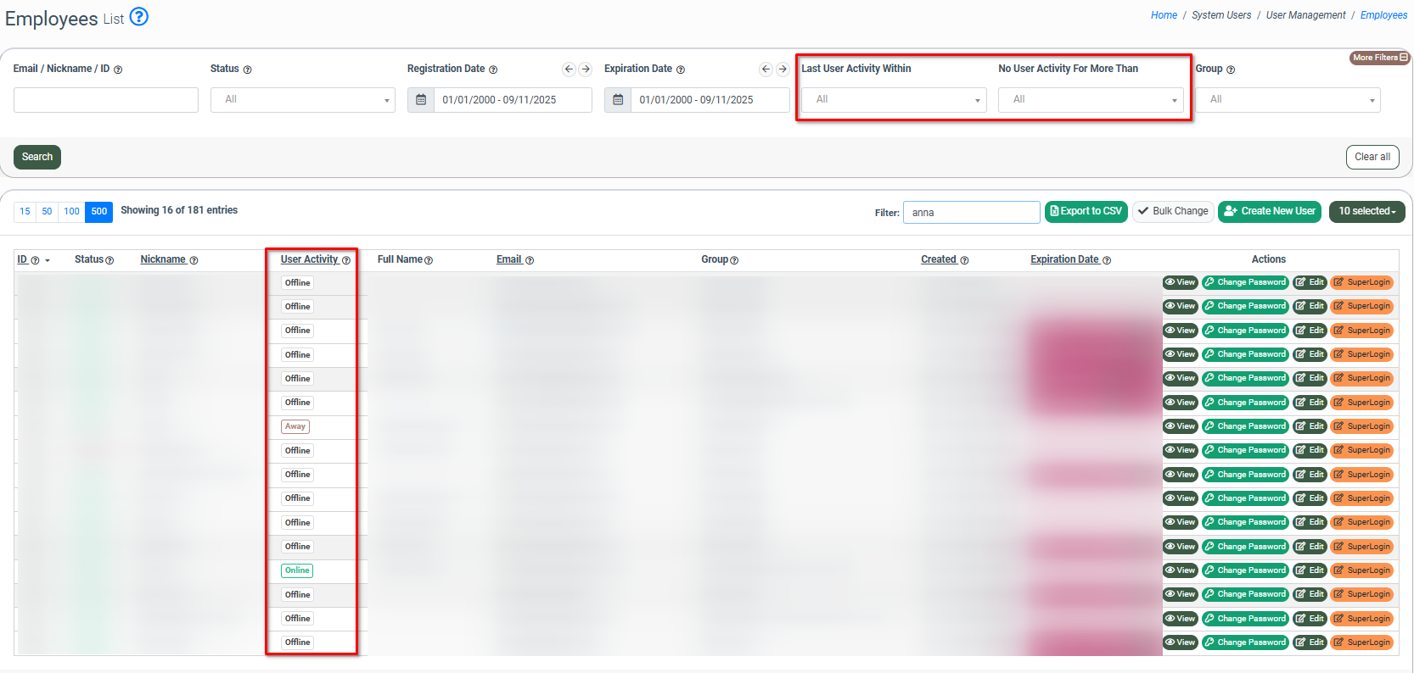The width and height of the screenshot is (1414, 673).
Task: Sort table by User Activity column
Action: click(309, 259)
